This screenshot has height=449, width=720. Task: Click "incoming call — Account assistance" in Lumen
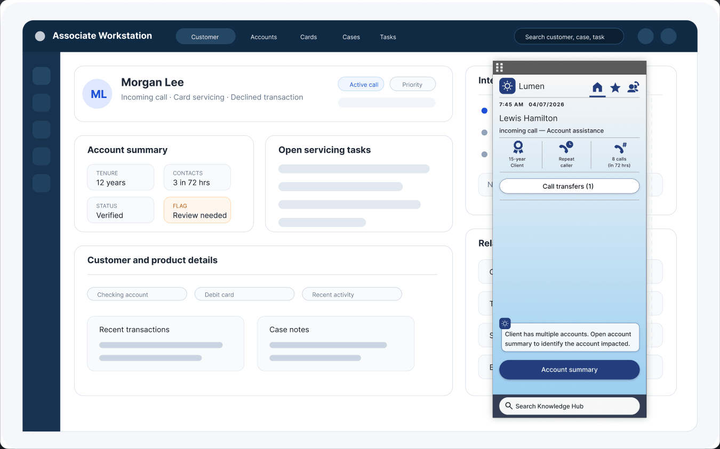551,131
